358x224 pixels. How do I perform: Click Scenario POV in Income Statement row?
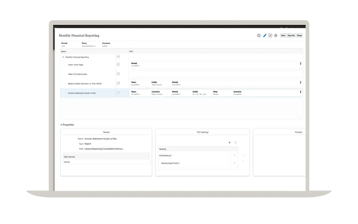tap(237, 93)
